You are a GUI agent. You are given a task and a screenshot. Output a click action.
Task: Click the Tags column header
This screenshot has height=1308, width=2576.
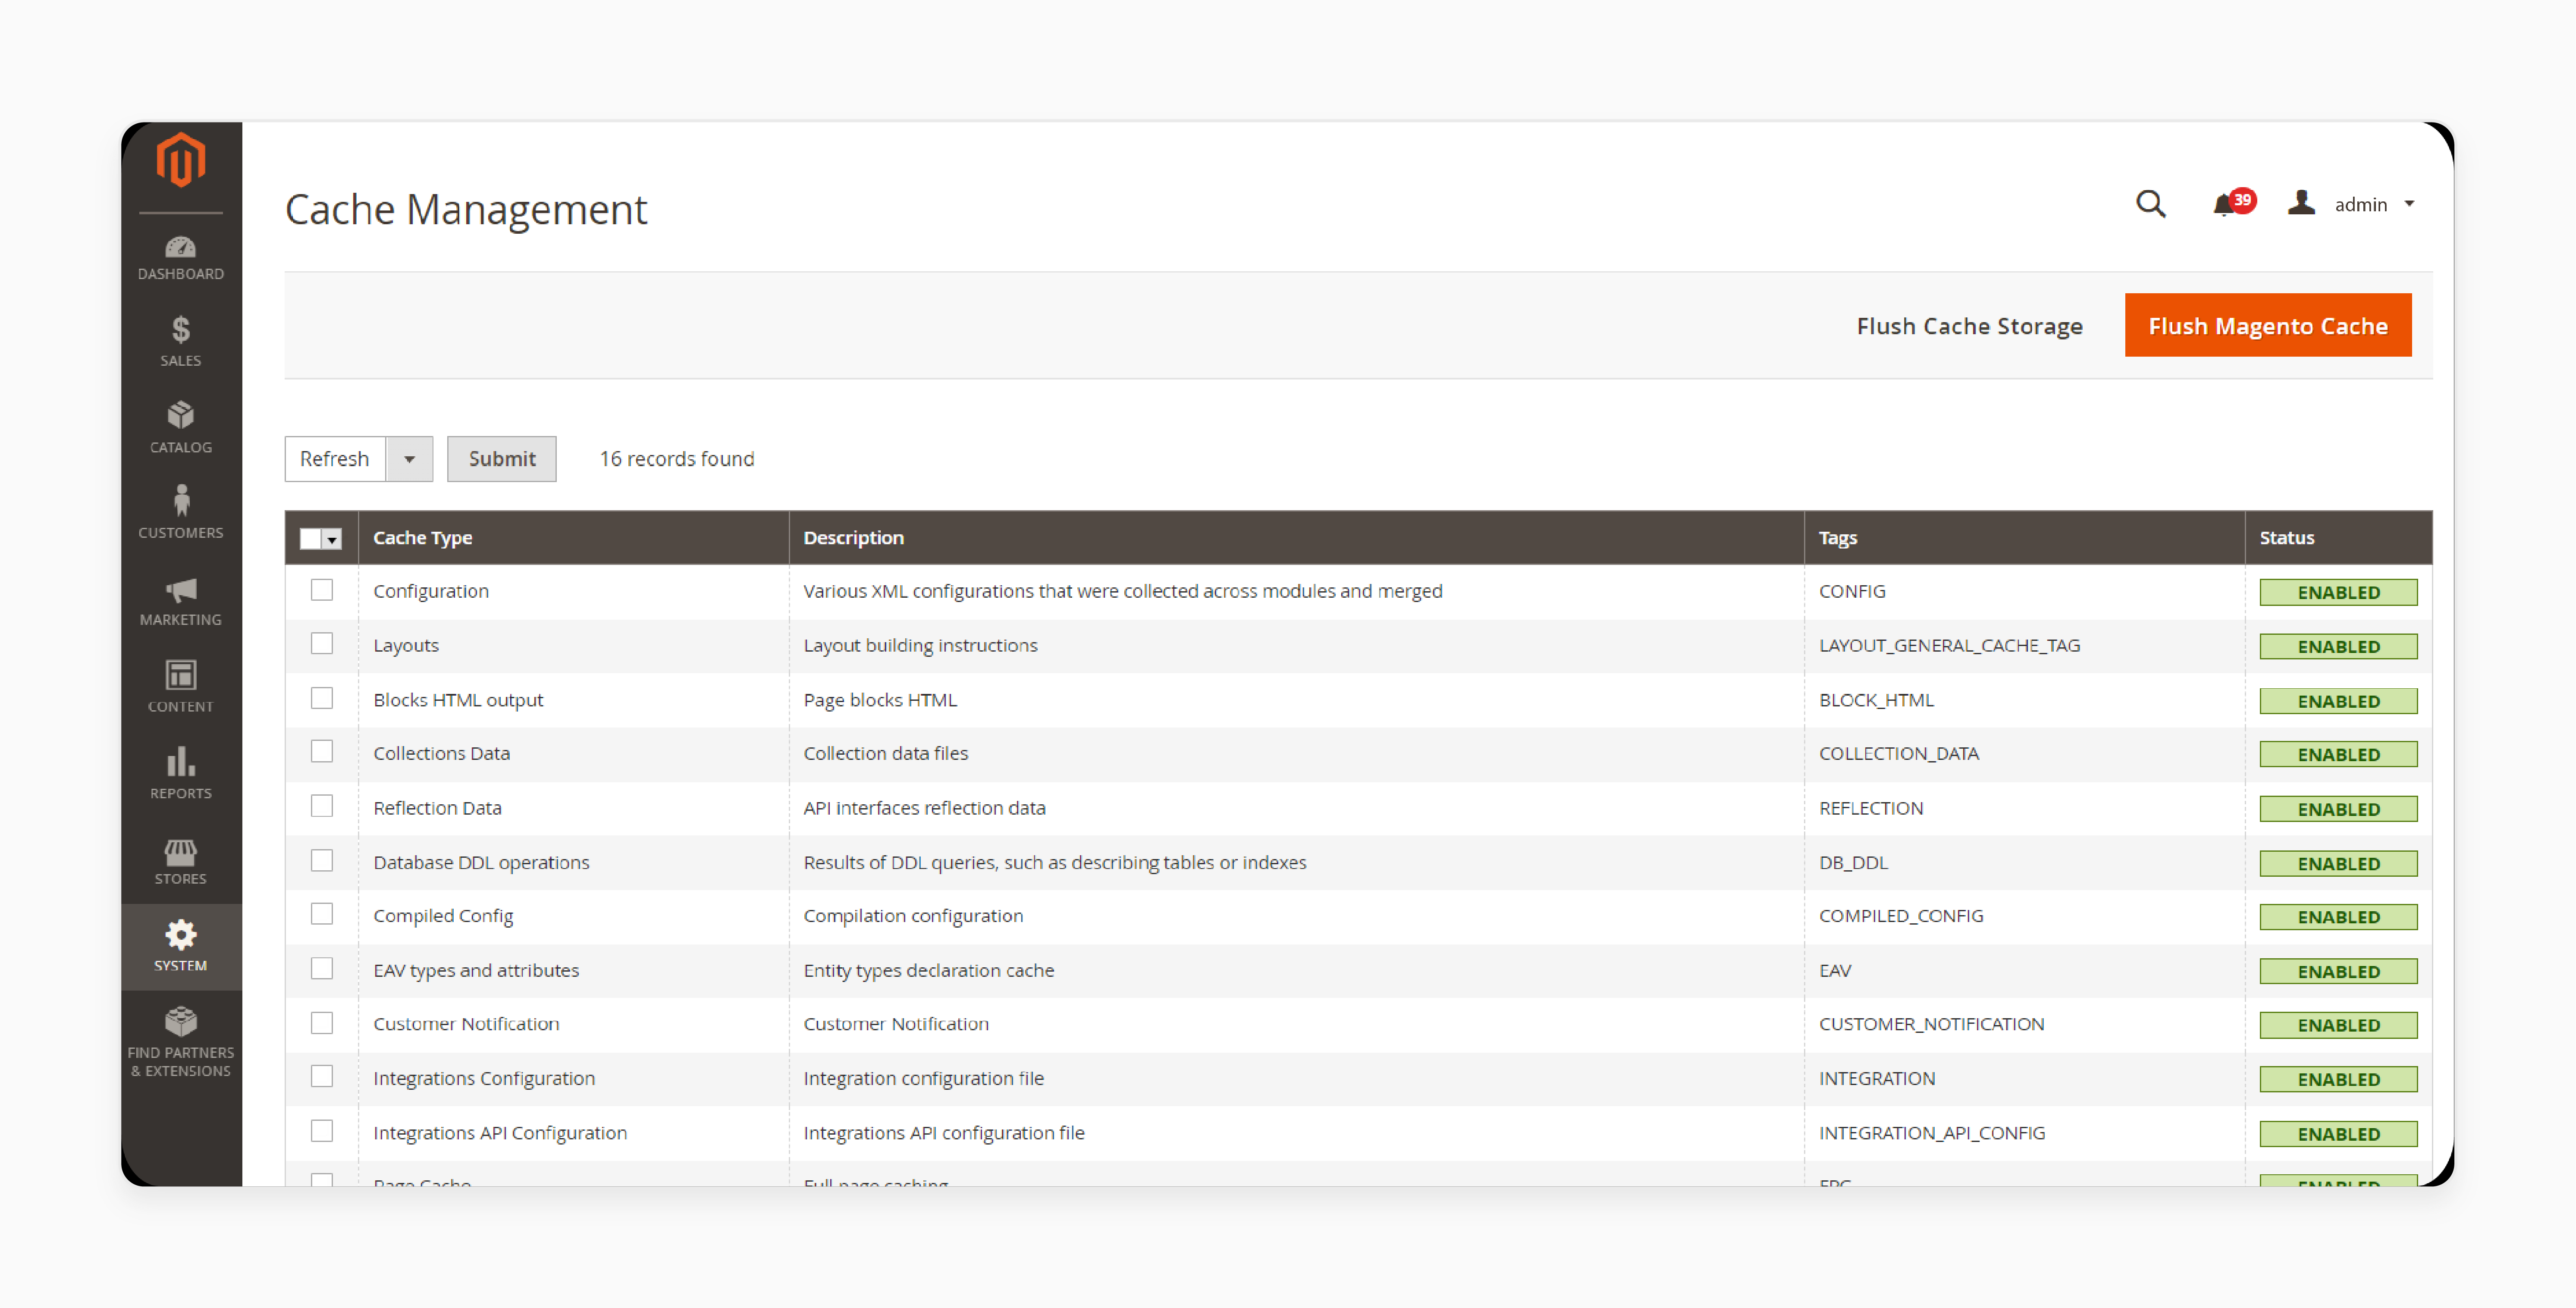click(2025, 538)
